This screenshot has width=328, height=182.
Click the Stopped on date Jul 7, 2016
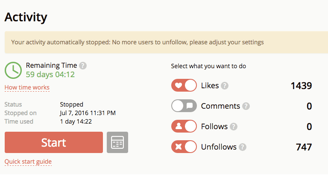(x=88, y=113)
